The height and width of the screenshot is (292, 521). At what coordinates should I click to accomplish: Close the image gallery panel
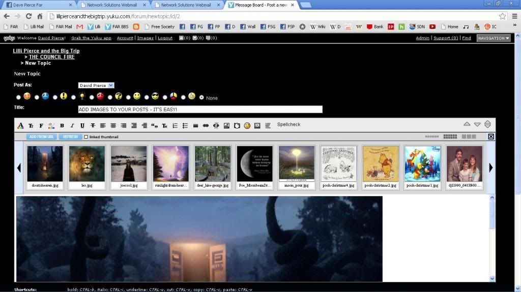click(x=491, y=137)
